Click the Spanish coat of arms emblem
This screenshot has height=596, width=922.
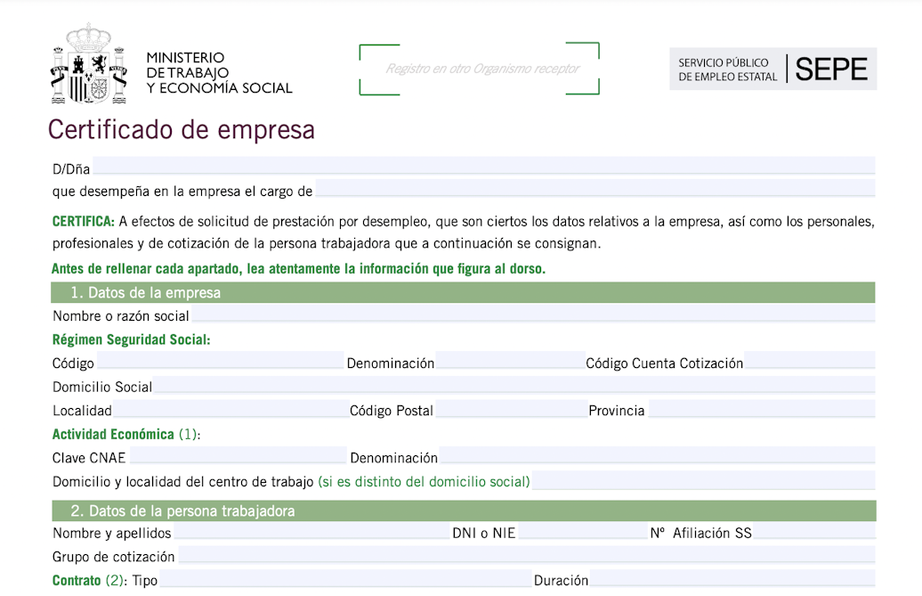(89, 63)
